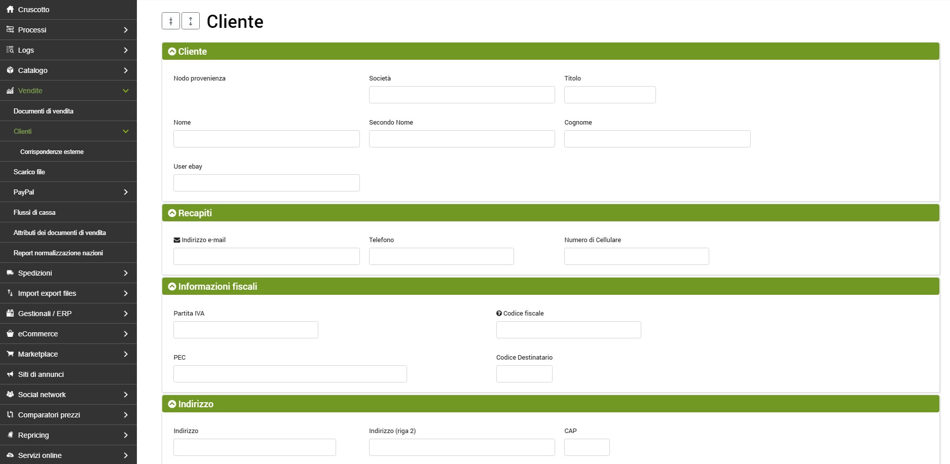
Task: Collapse the Vendite menu chevron
Action: [126, 91]
